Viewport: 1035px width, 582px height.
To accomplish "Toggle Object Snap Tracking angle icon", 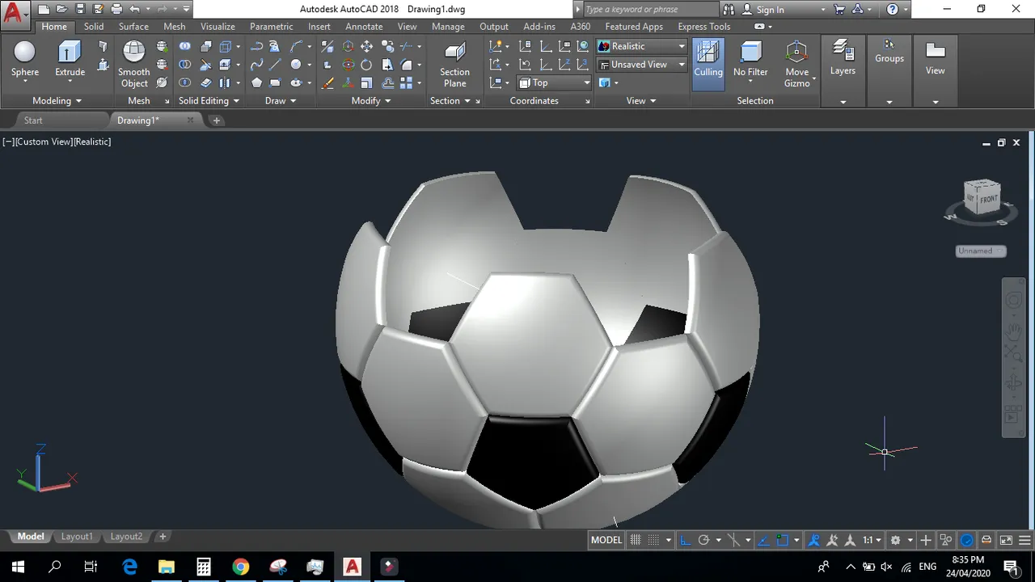I will pos(763,540).
